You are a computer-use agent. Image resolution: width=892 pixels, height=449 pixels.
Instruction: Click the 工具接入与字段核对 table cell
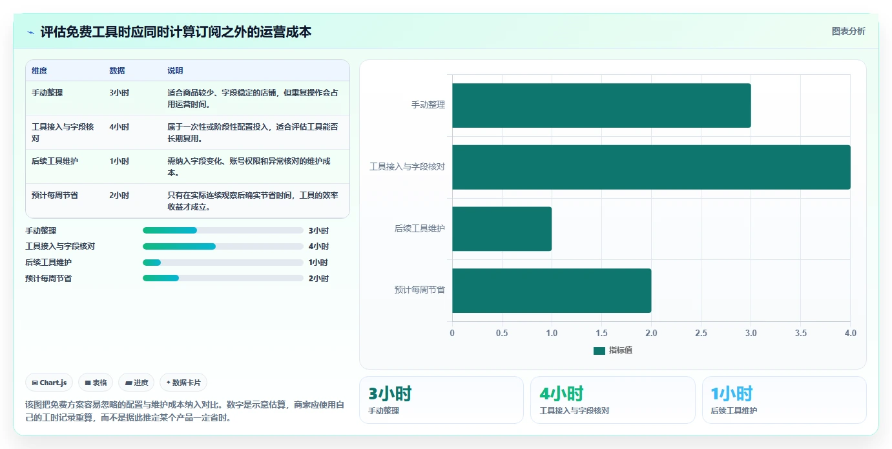point(63,133)
